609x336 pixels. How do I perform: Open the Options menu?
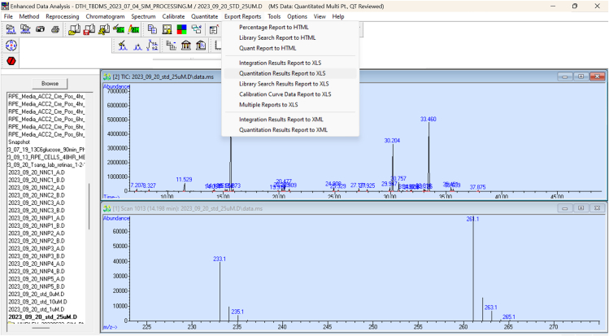coord(297,16)
